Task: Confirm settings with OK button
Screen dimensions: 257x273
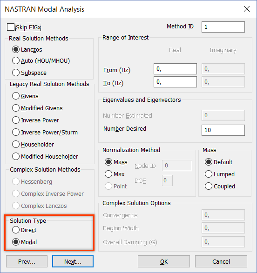Action: 164,261
